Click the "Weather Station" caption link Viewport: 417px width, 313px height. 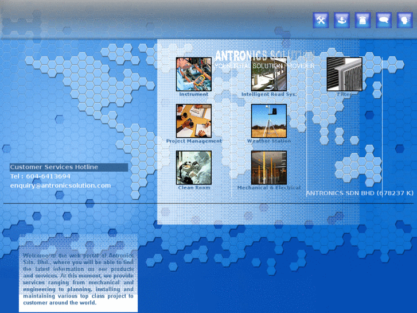click(269, 141)
